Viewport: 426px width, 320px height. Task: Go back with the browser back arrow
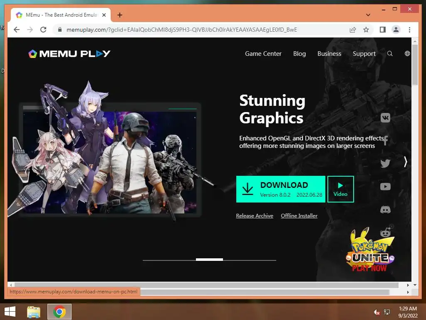(x=17, y=30)
